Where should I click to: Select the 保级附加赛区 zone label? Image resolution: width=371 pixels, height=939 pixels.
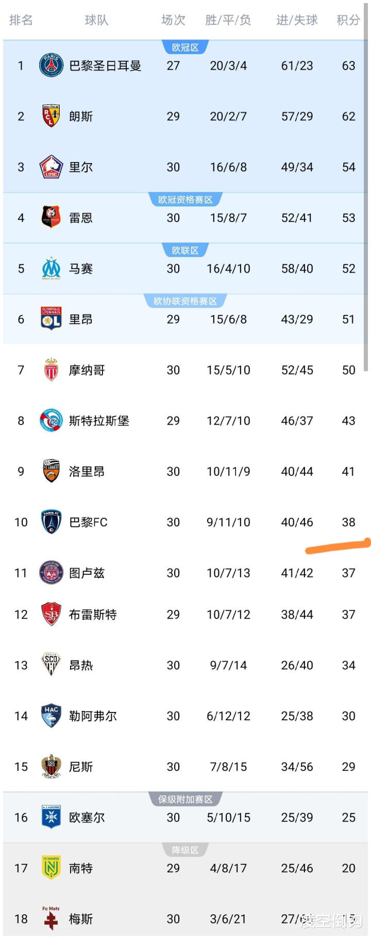tap(185, 799)
